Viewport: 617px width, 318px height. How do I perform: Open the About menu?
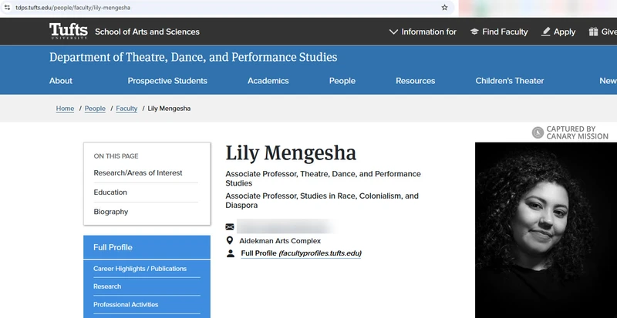click(61, 81)
